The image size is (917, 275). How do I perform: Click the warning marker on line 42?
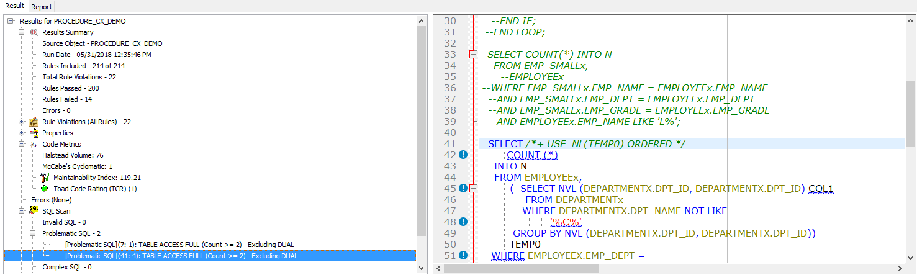coord(463,155)
